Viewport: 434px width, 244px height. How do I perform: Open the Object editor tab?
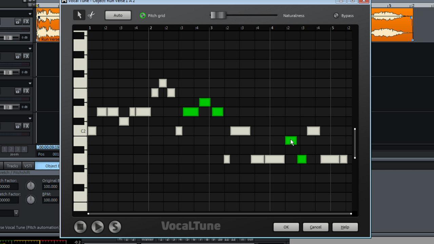pos(47,166)
